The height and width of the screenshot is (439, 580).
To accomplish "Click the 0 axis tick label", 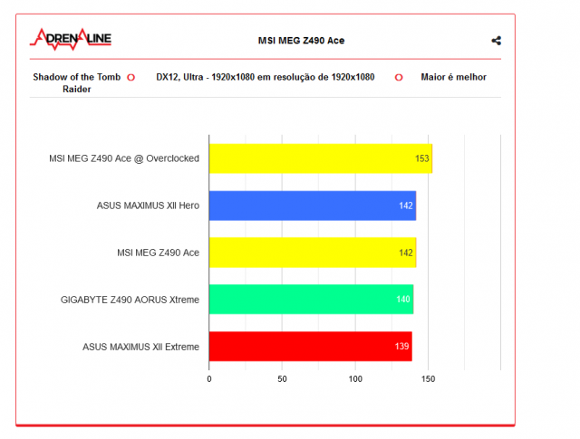I will 209,378.
